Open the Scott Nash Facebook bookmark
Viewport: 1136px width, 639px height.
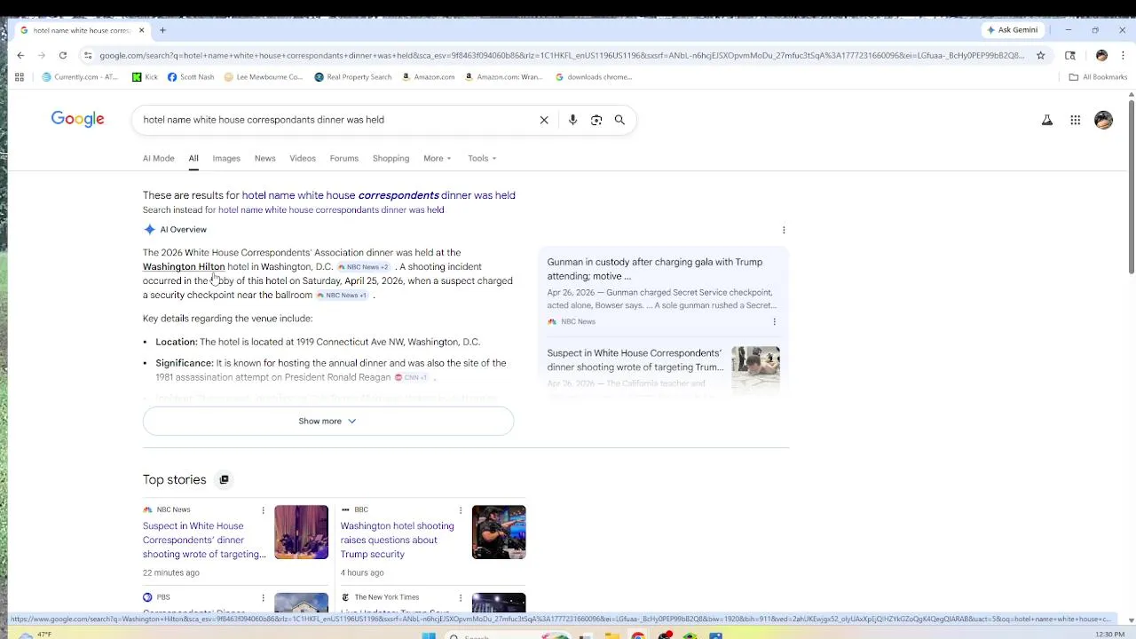click(191, 77)
